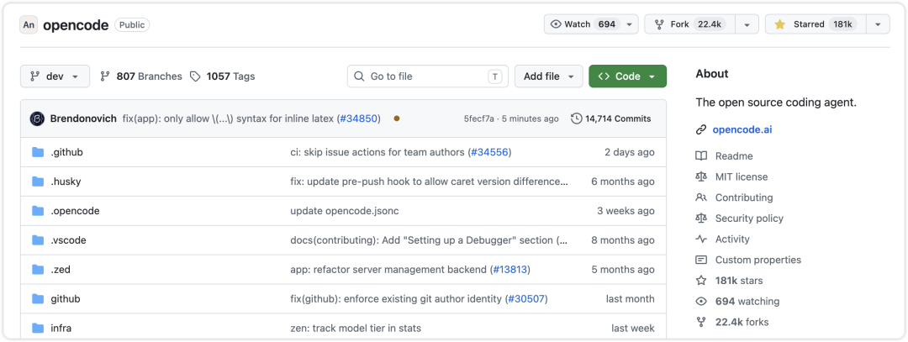Open commit hash 5fecf7a
Image resolution: width=908 pixels, height=342 pixels.
479,118
